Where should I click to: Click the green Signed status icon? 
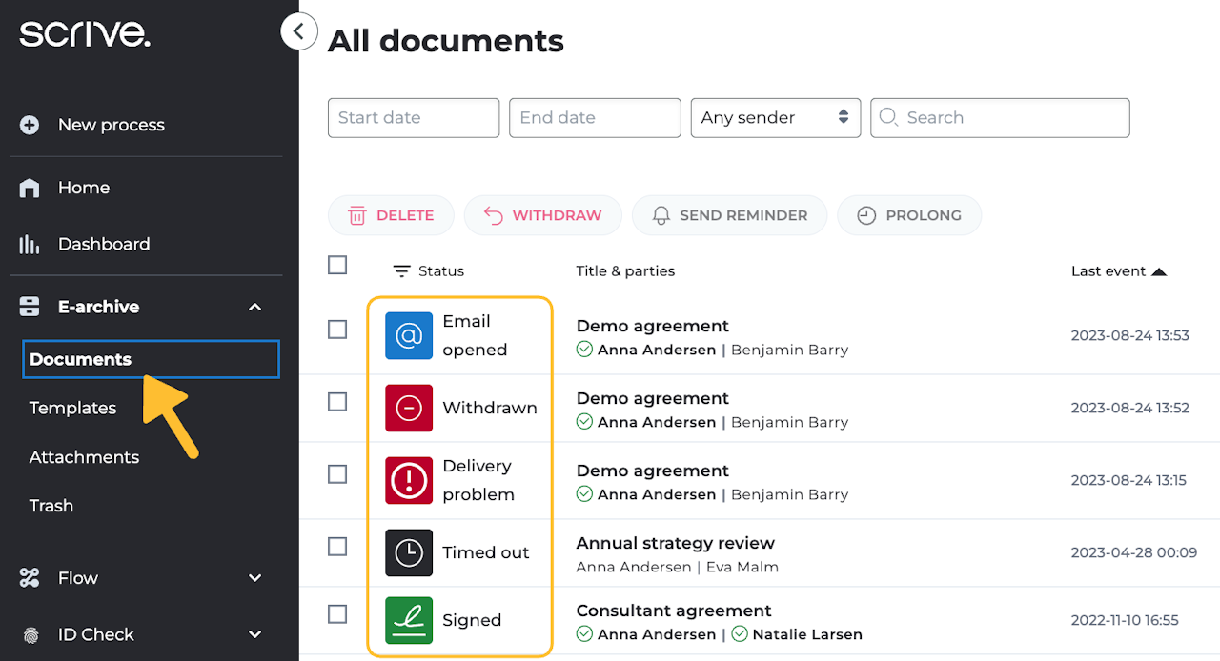click(409, 620)
